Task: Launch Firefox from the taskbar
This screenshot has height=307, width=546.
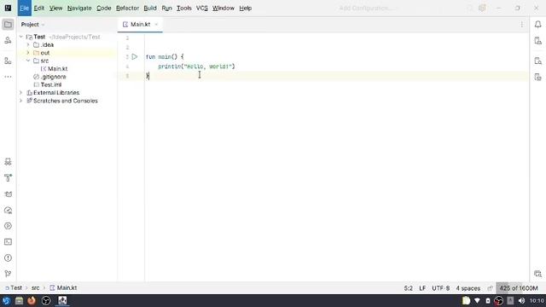Action: tap(32, 300)
